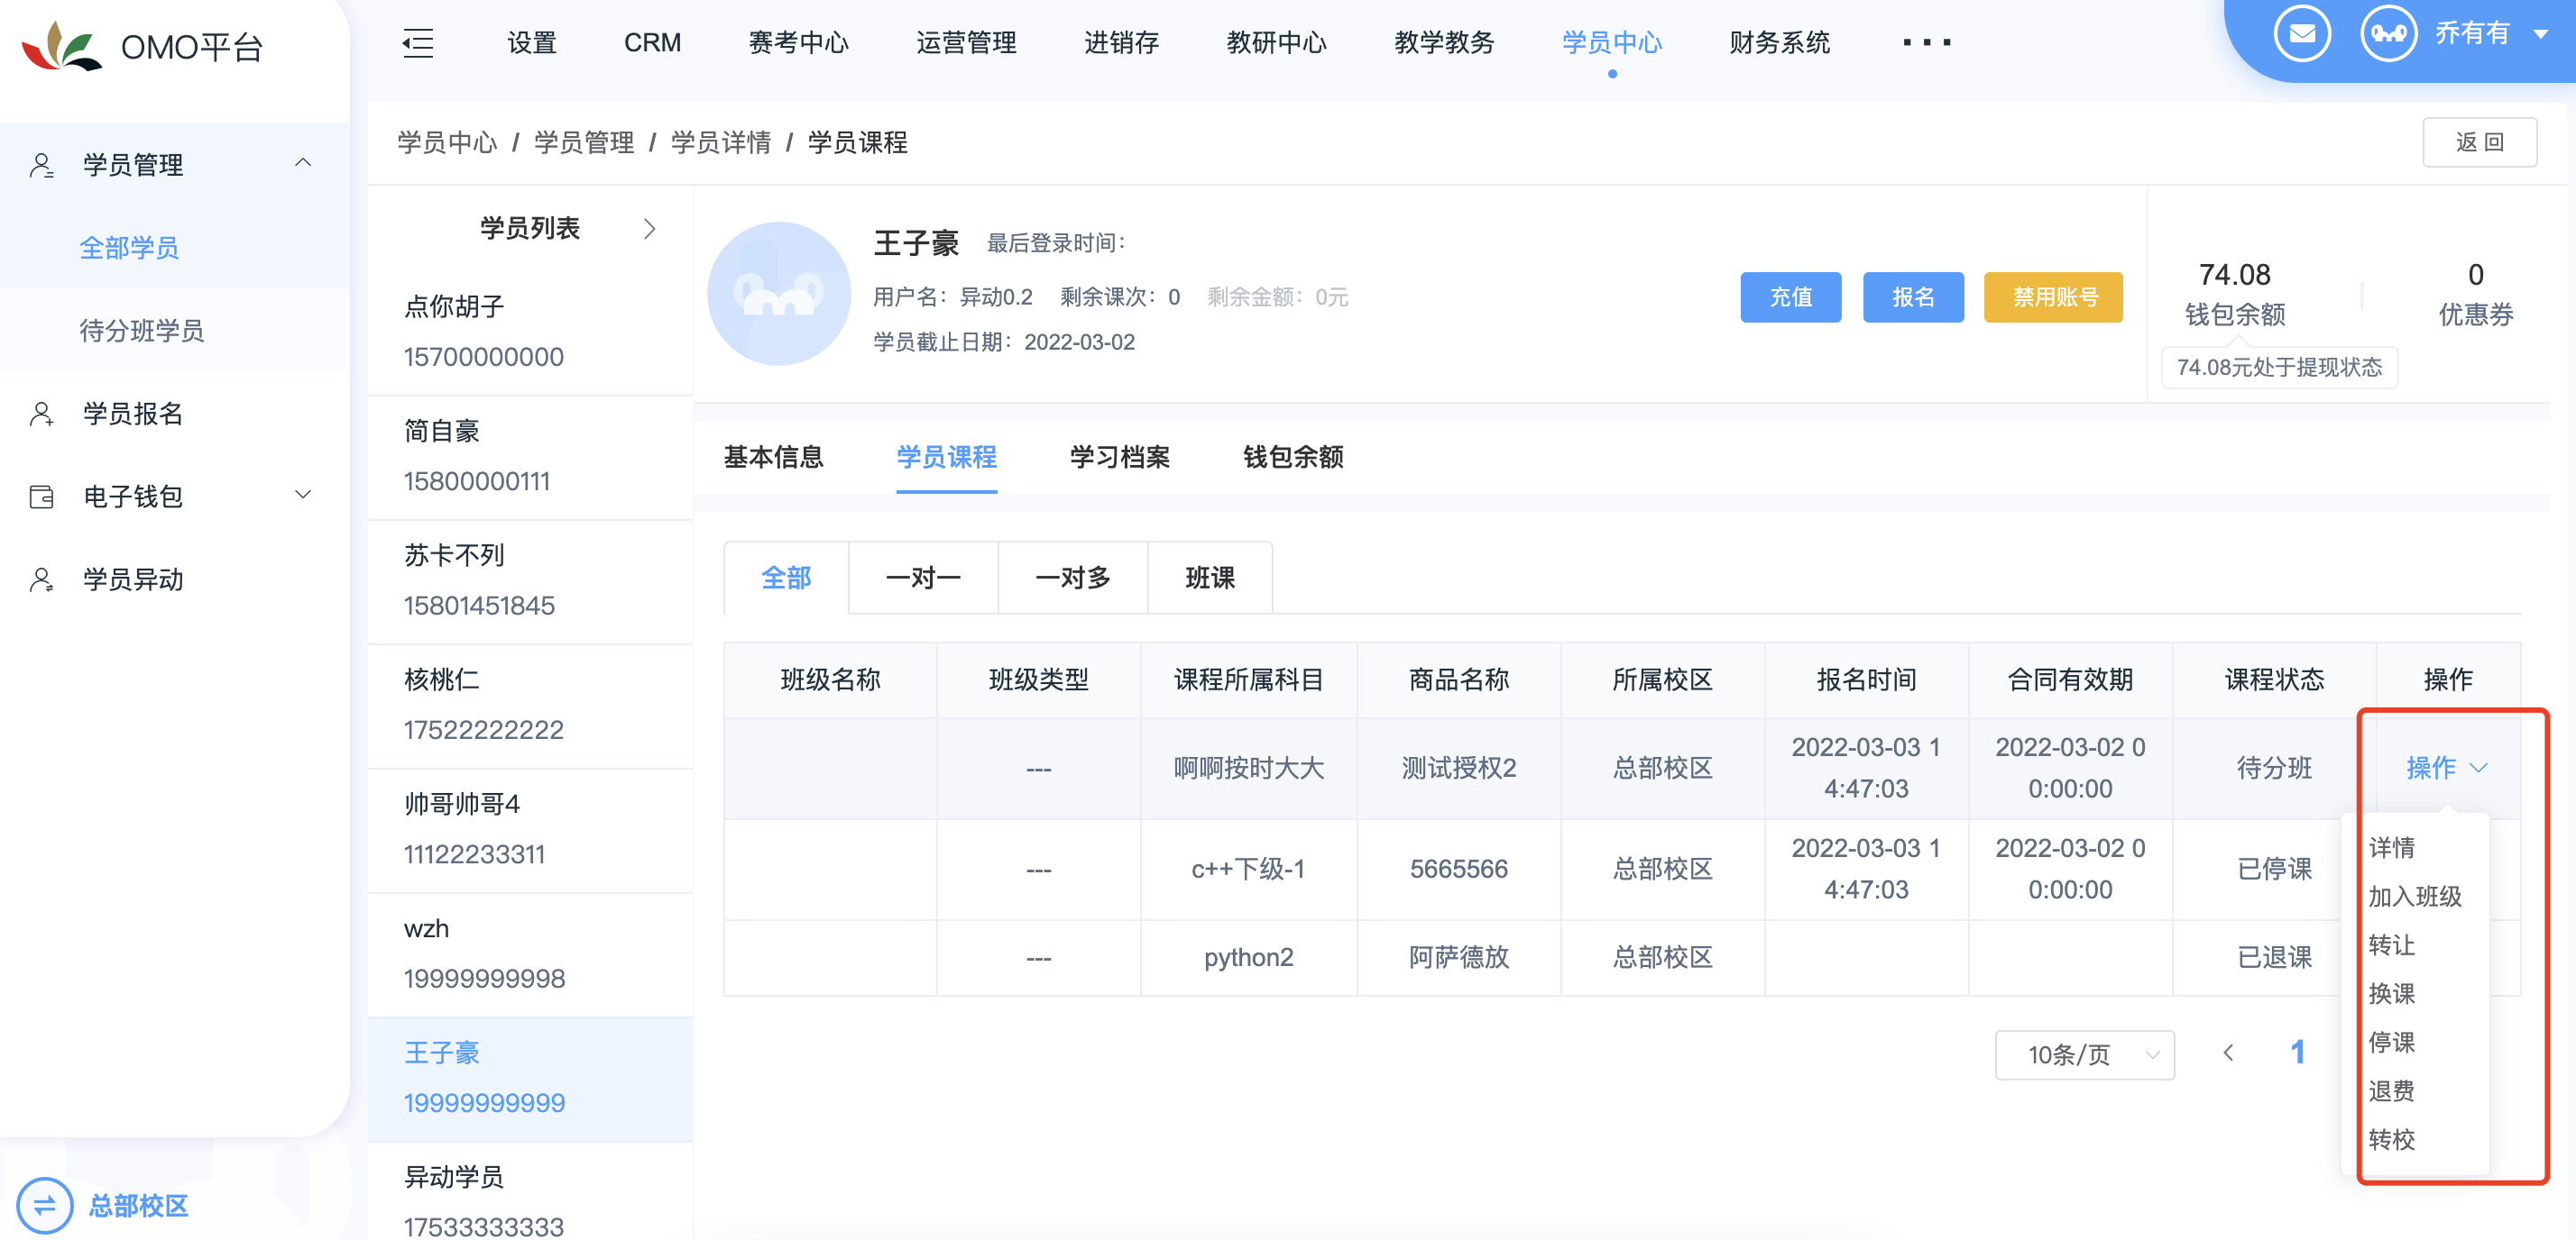The width and height of the screenshot is (2576, 1240).
Task: Select 换课 from the operation menu
Action: point(2391,993)
